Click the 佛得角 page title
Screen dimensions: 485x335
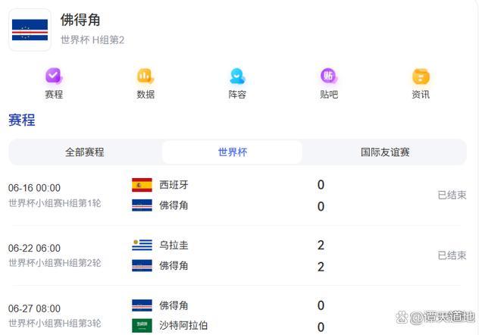pyautogui.click(x=80, y=20)
